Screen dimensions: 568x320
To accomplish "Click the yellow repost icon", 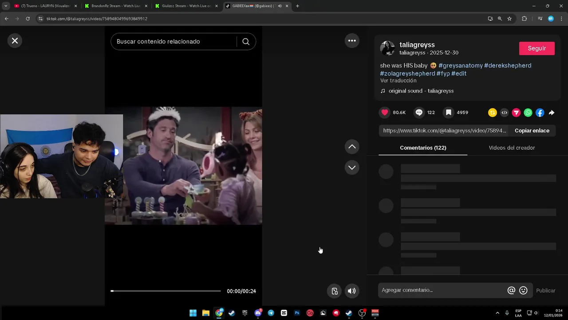I will click(492, 113).
